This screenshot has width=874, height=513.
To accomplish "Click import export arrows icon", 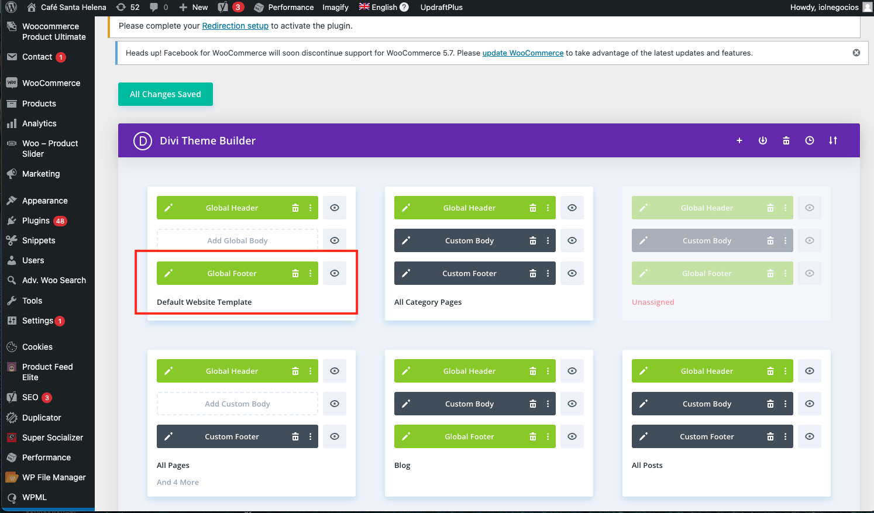I will pyautogui.click(x=833, y=140).
